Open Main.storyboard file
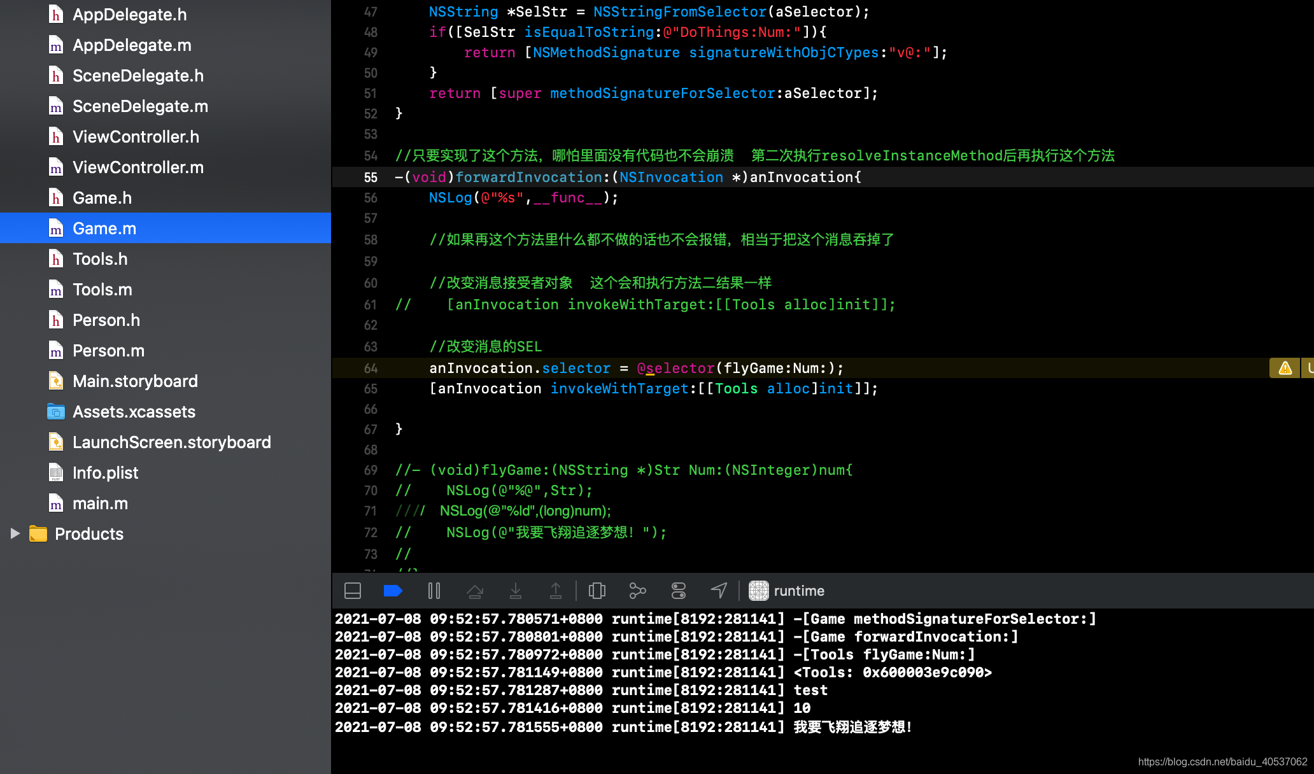 135,381
